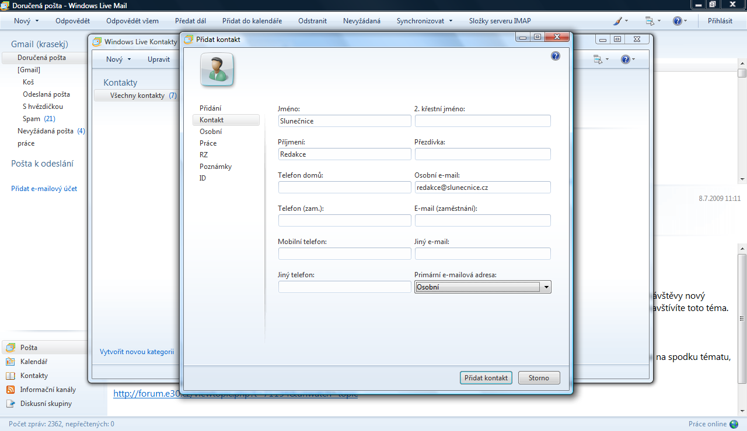The height and width of the screenshot is (431, 747).
Task: Open the Primární e-mailová adresa combo box
Action: [483, 287]
